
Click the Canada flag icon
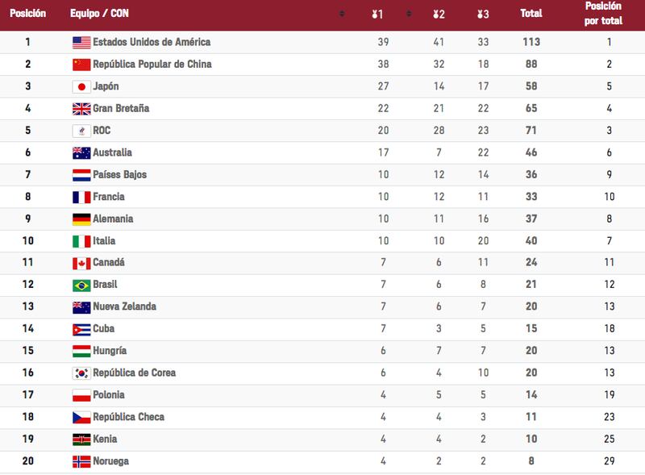tap(81, 264)
